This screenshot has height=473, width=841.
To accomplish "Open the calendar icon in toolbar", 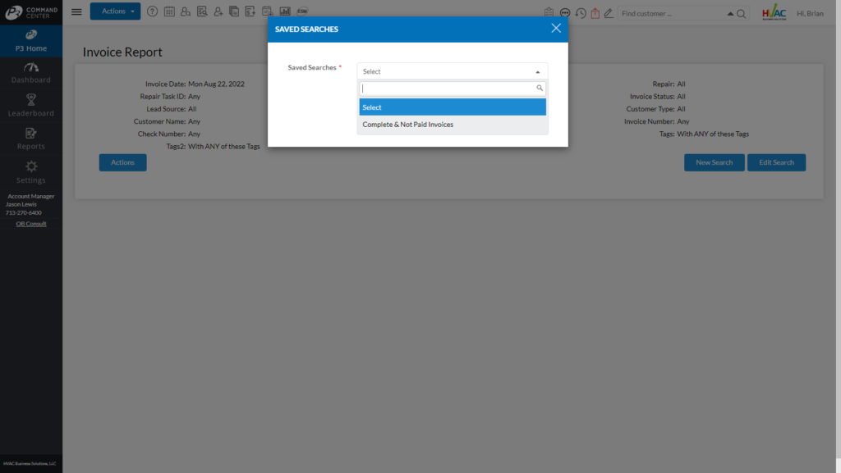I will tap(169, 11).
